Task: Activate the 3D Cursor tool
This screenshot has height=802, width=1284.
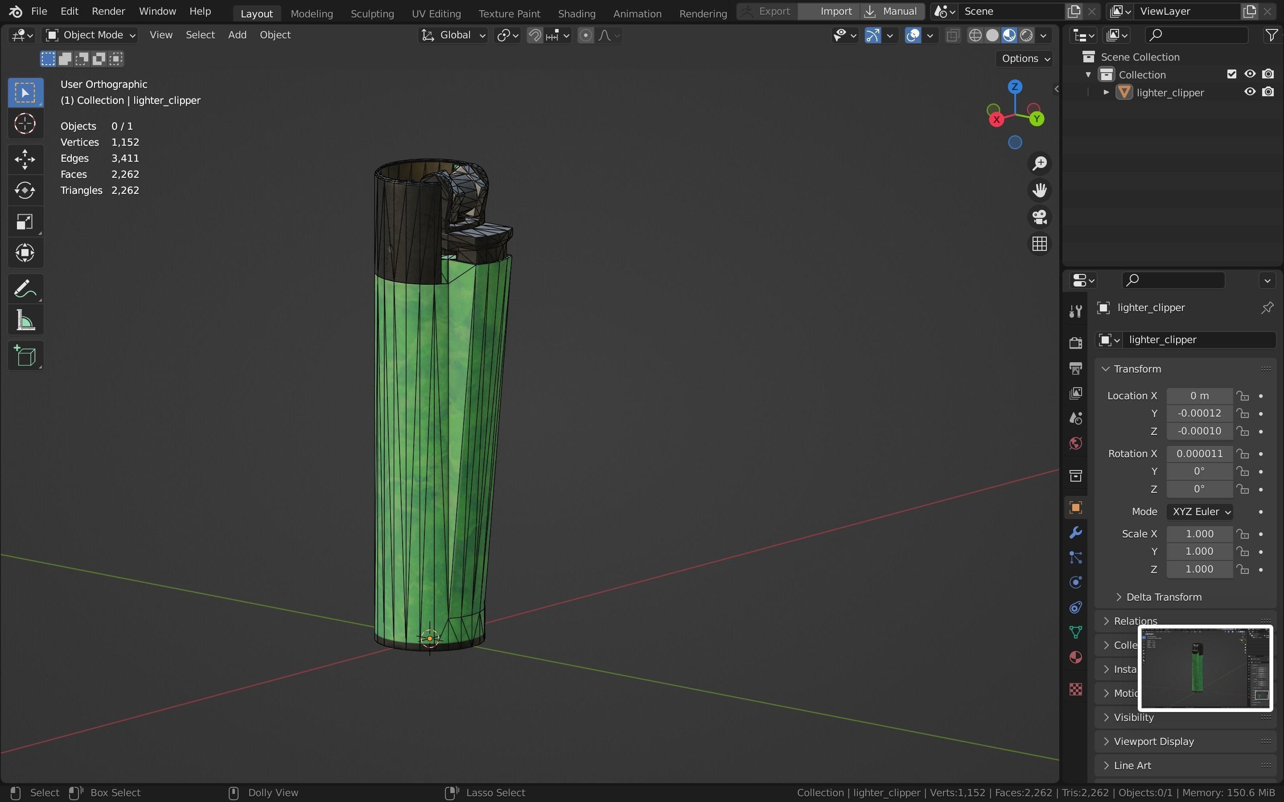Action: pos(25,124)
